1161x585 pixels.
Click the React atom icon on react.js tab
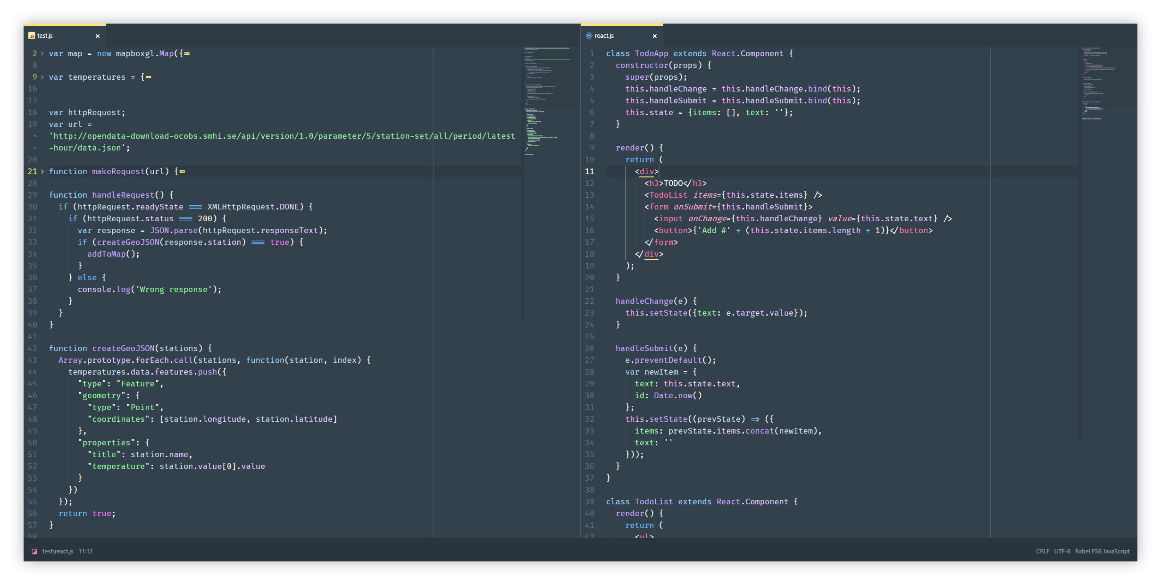589,36
